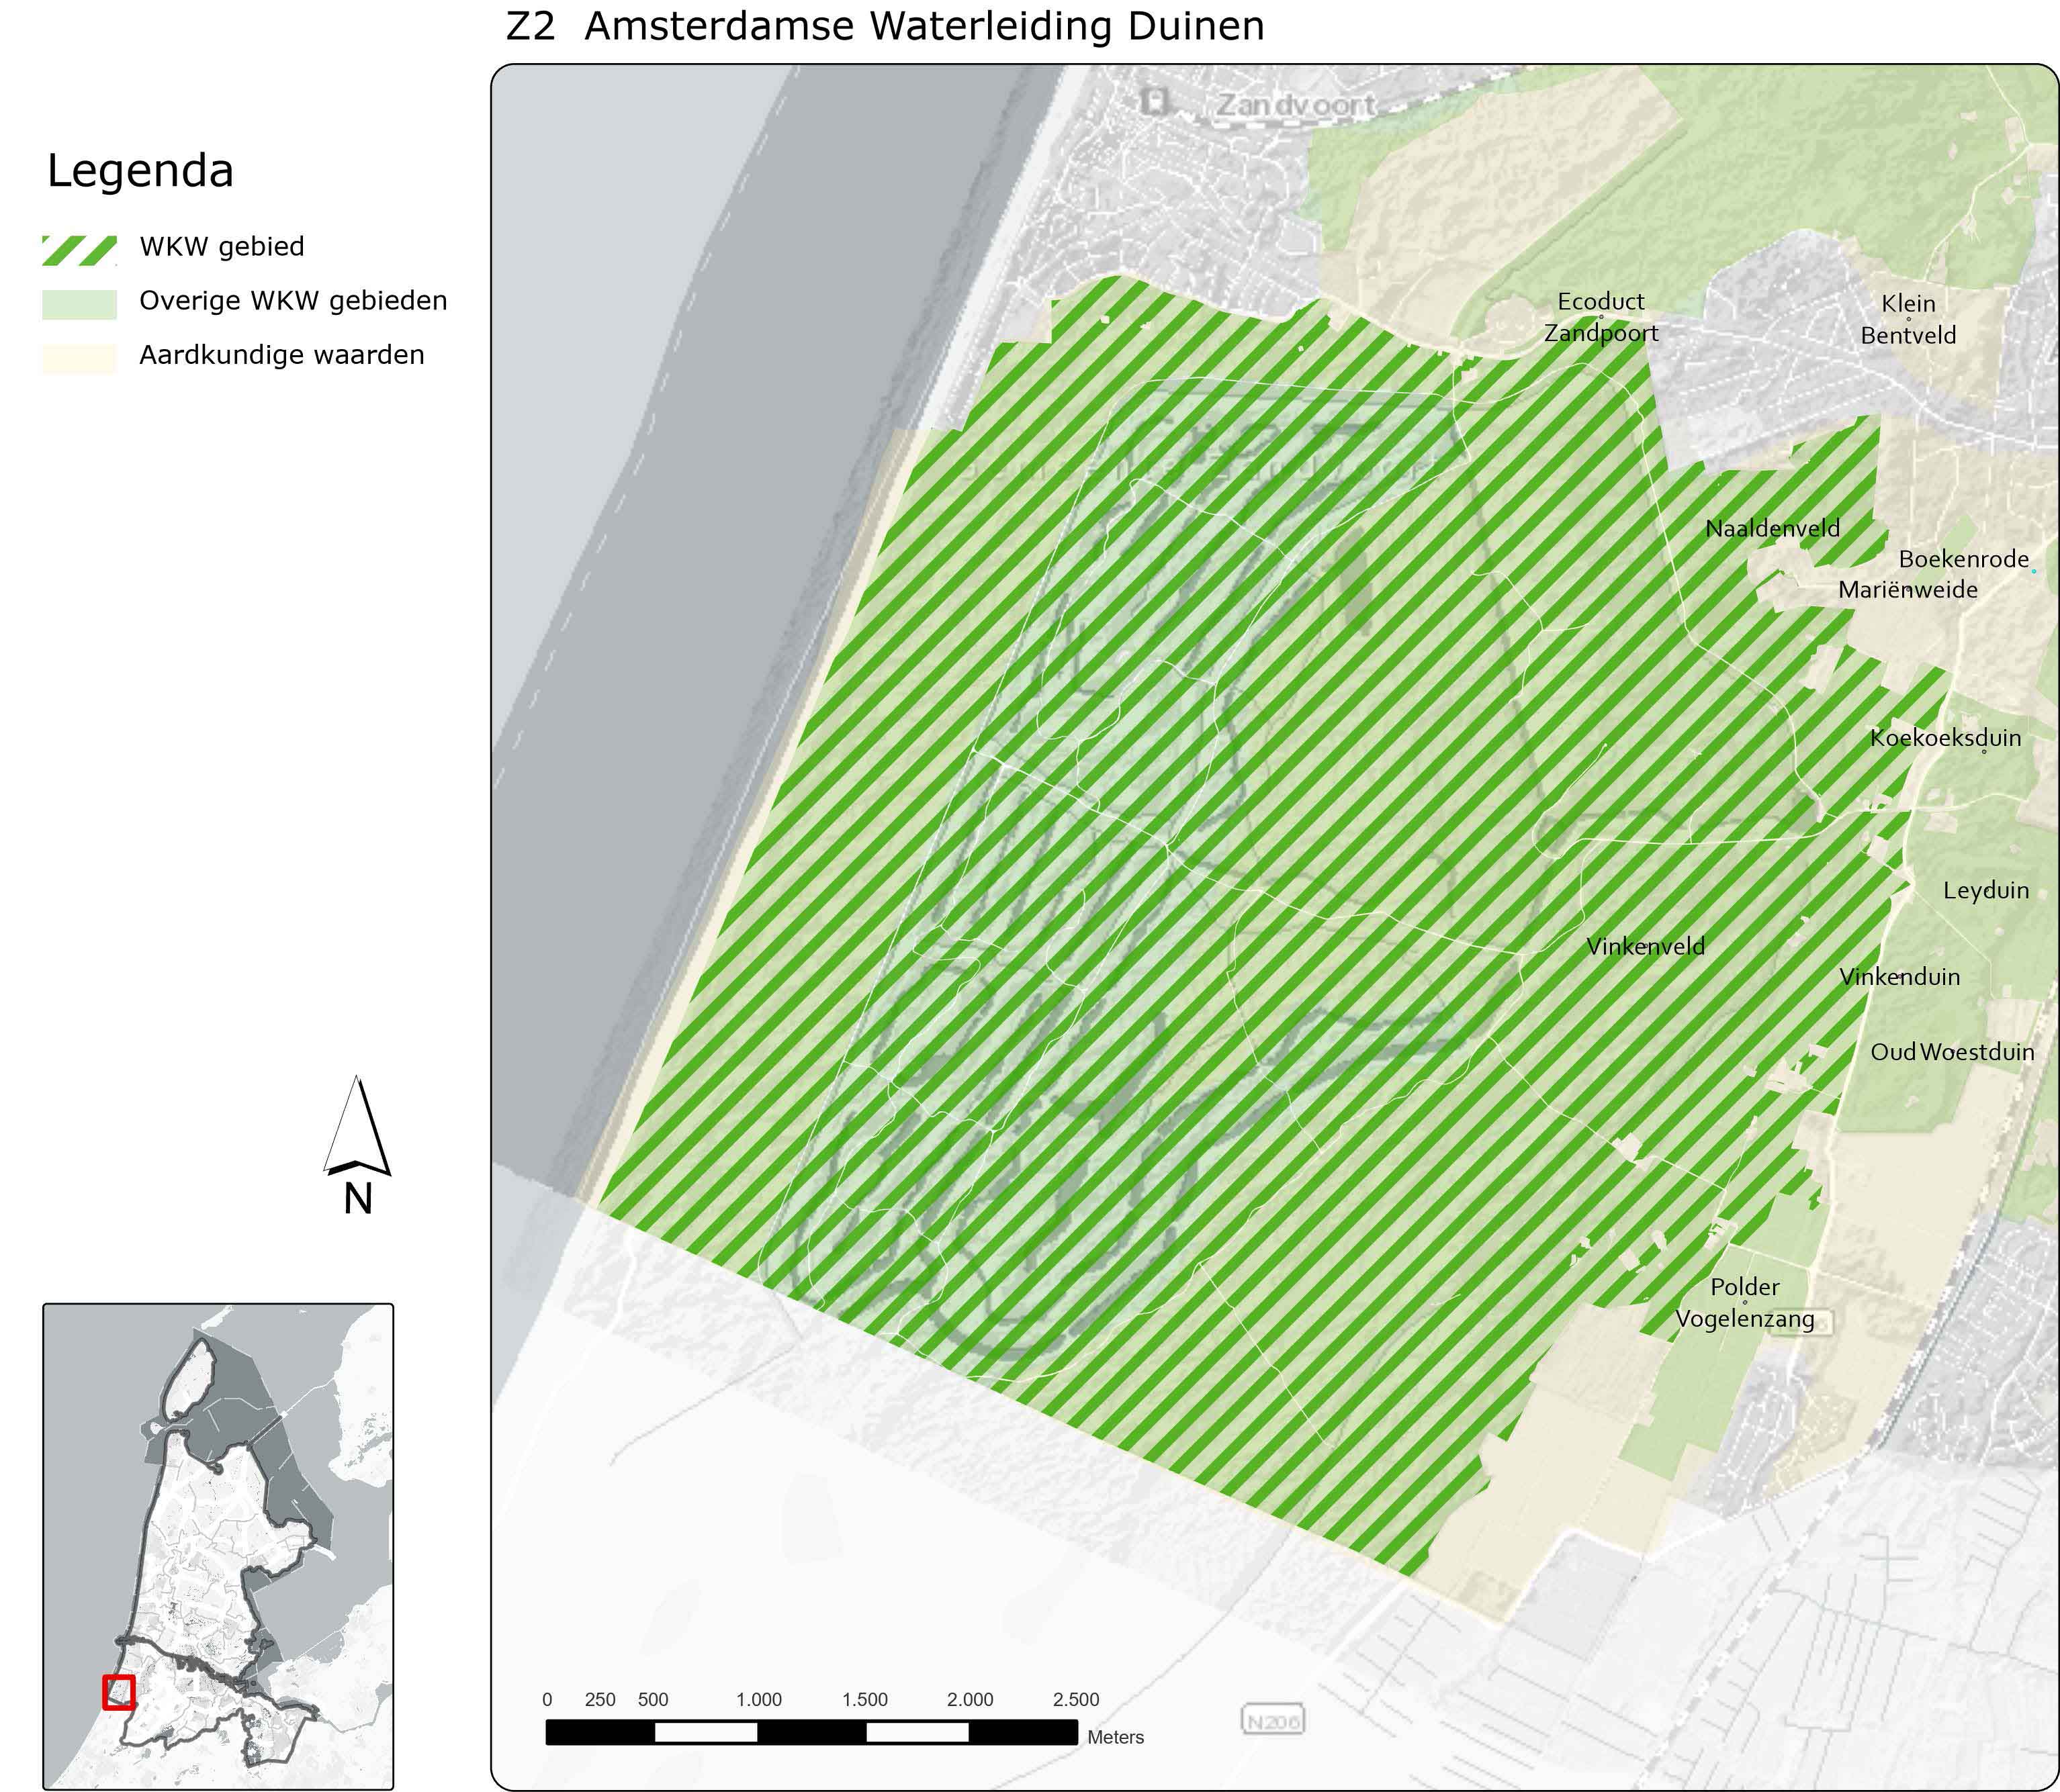Click the Klein Bentveld label
The width and height of the screenshot is (2060, 1792).
coord(1908,319)
